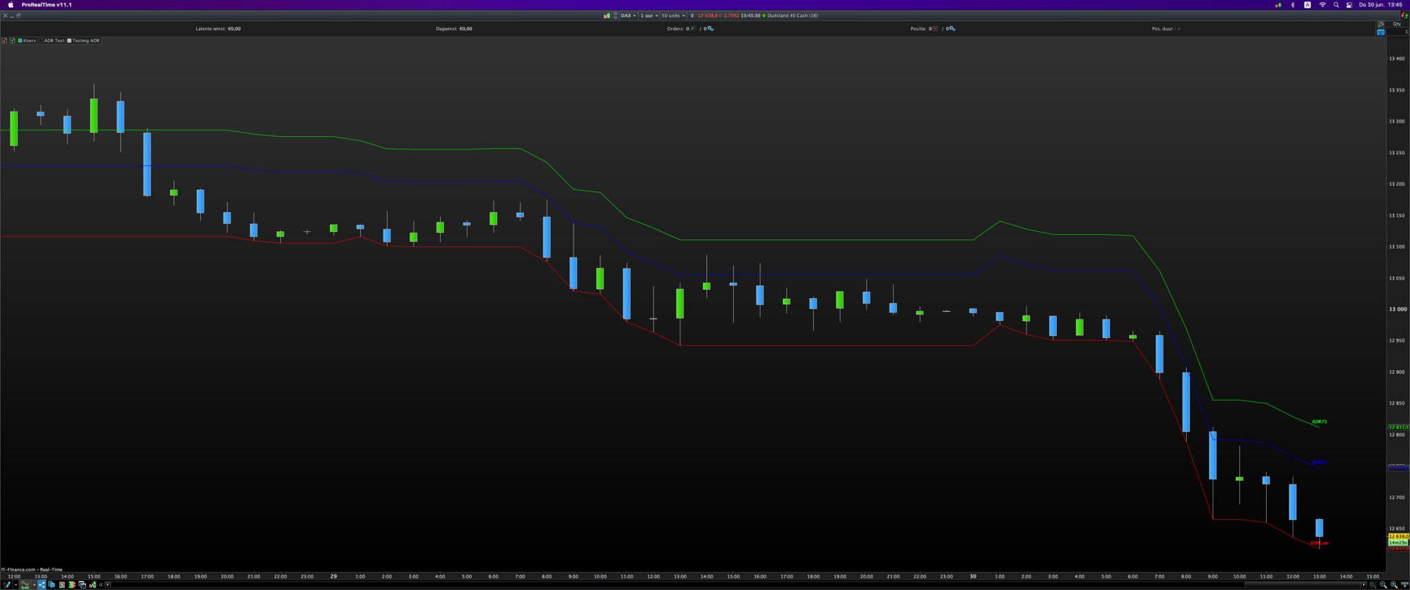Image resolution: width=1410 pixels, height=590 pixels.
Task: Open the indicators chart icon
Action: [25, 584]
